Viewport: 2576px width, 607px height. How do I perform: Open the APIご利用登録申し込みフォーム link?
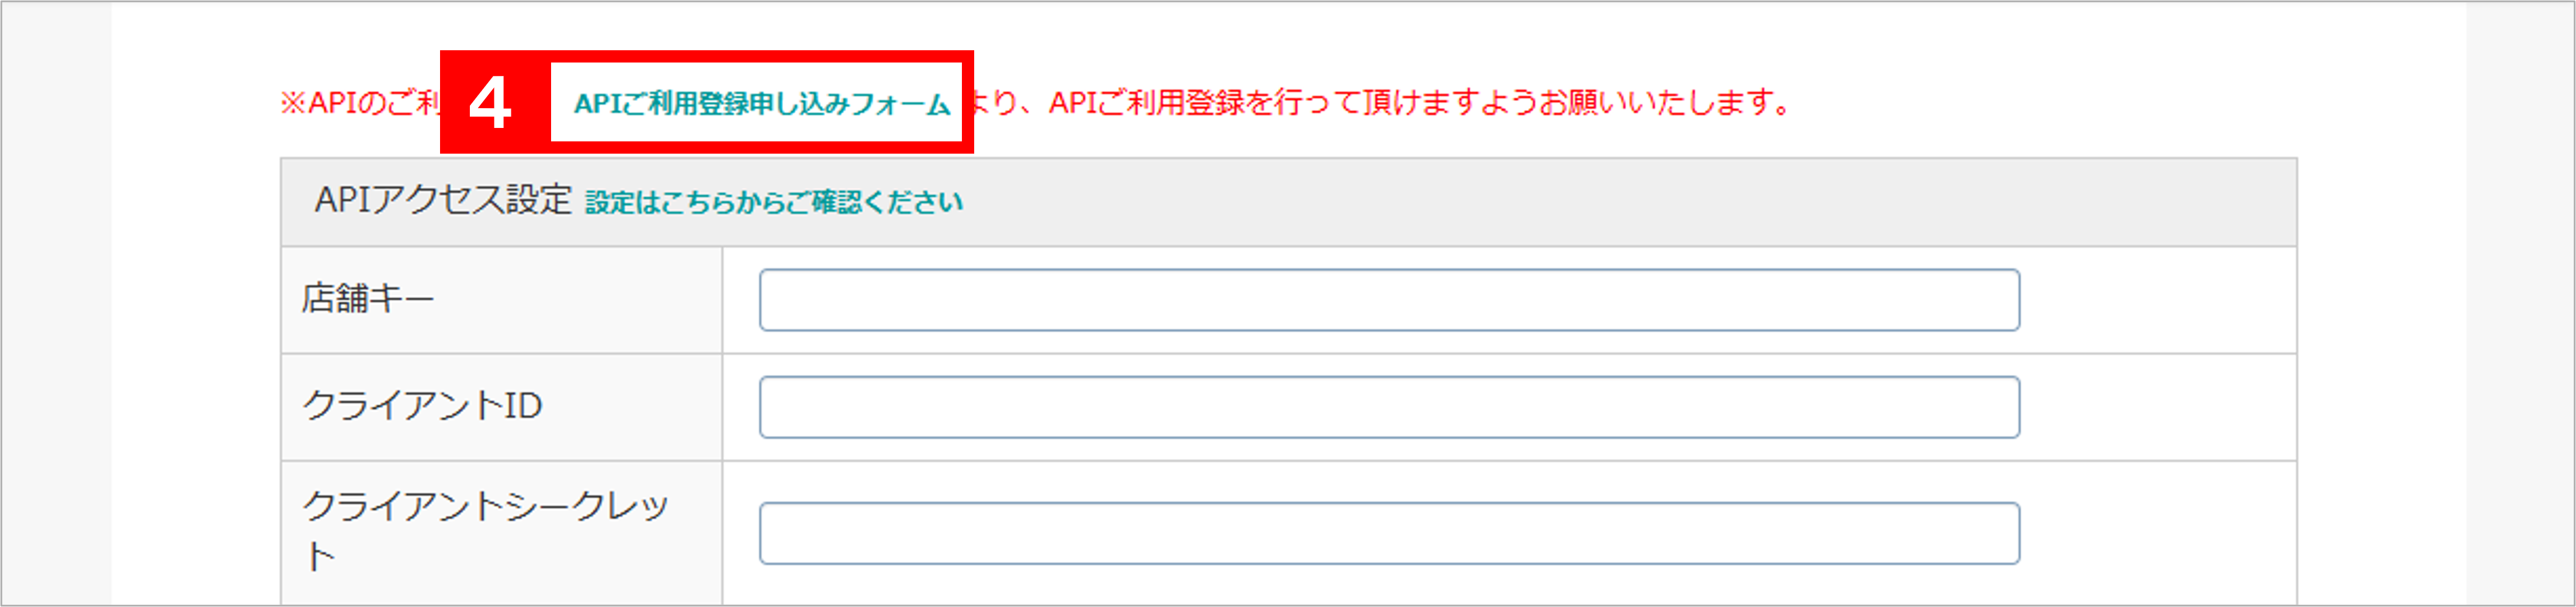(x=761, y=104)
